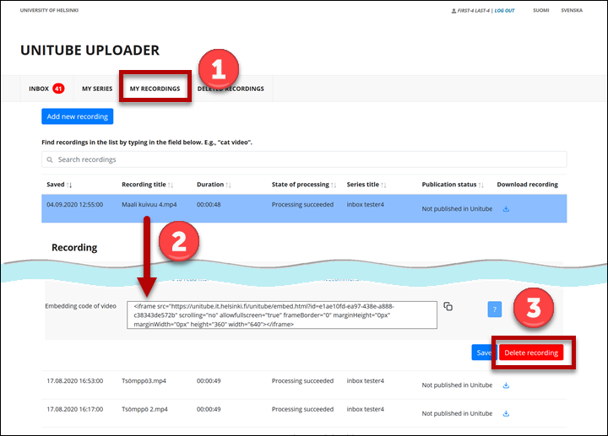Sort by Series title arrows
This screenshot has width=608, height=436.
[x=383, y=185]
